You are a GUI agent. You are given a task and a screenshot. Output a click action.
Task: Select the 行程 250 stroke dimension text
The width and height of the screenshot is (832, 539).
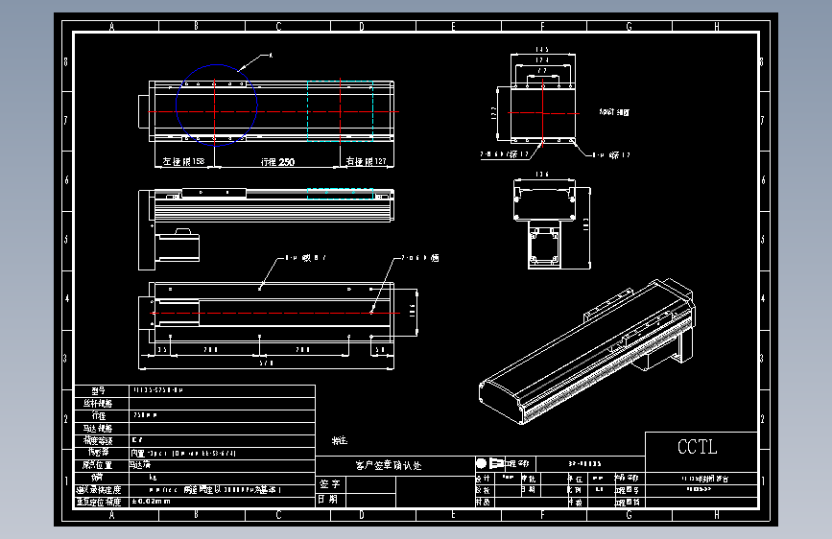coord(277,162)
